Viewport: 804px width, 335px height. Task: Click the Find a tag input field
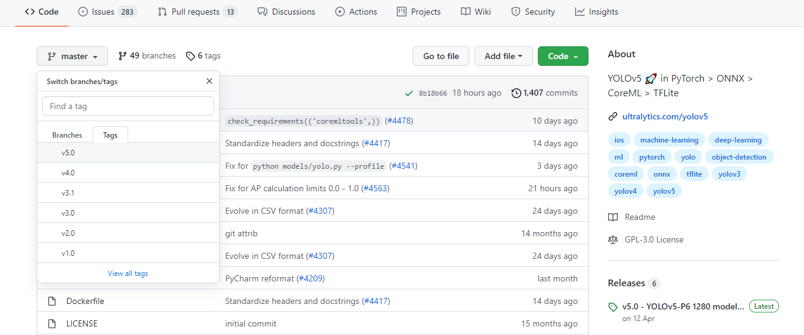[128, 106]
